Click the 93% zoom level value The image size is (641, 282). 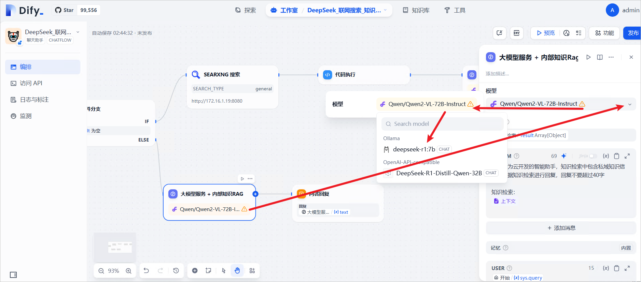pos(114,271)
